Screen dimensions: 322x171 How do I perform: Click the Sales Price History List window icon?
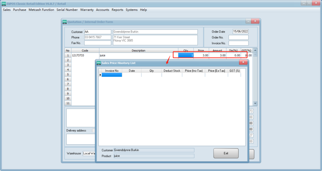point(99,63)
